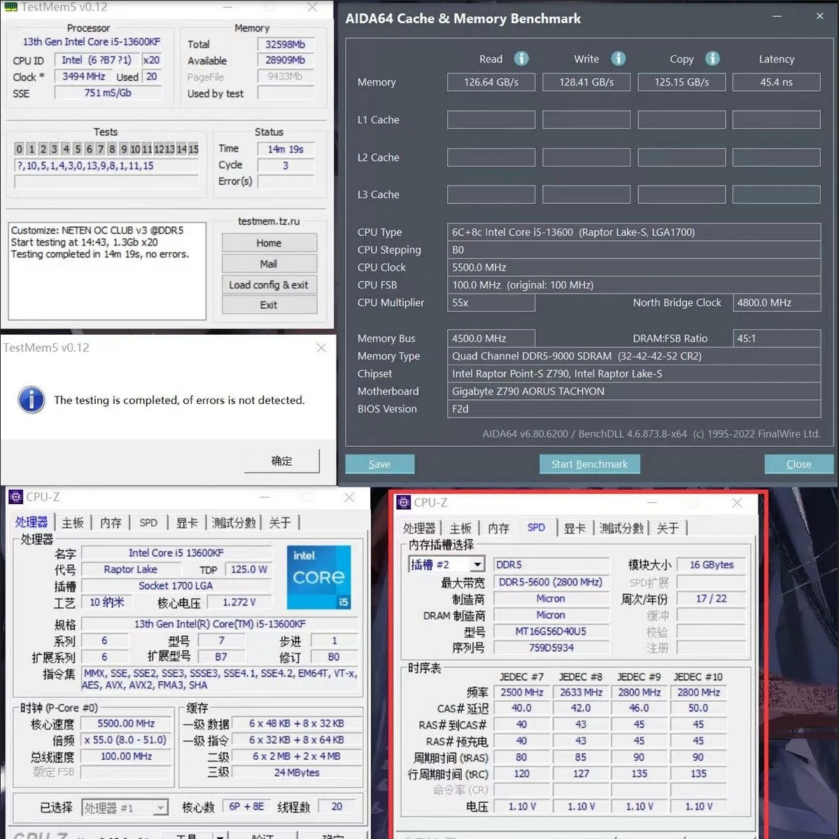839x839 pixels.
Task: Open 显卡 tab in SPD CPU-Z window
Action: coord(574,529)
